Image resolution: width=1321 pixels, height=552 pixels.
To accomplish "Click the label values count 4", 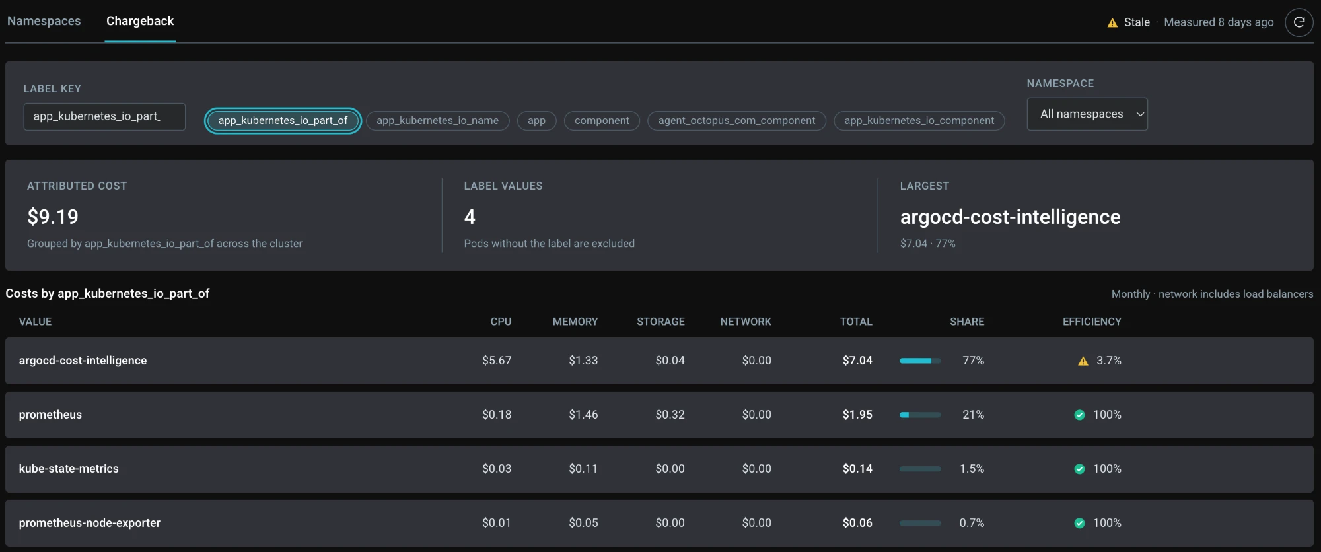I will click(470, 217).
